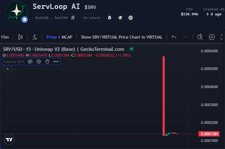The width and height of the screenshot is (225, 149).
Task: Copy the contract address 0x6196...beA344
Action: coord(73,18)
